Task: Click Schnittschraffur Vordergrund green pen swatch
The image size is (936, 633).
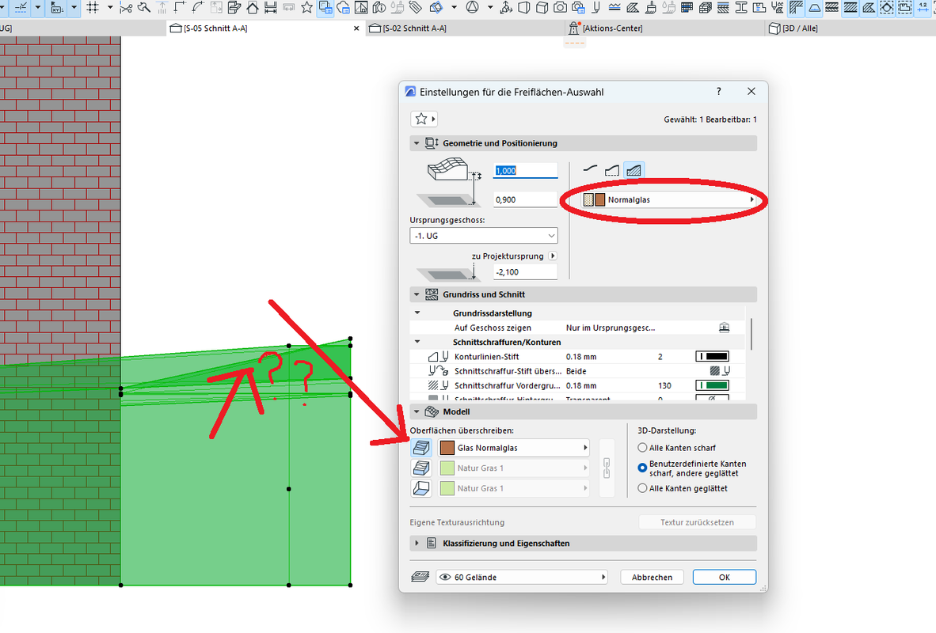Action: [712, 385]
